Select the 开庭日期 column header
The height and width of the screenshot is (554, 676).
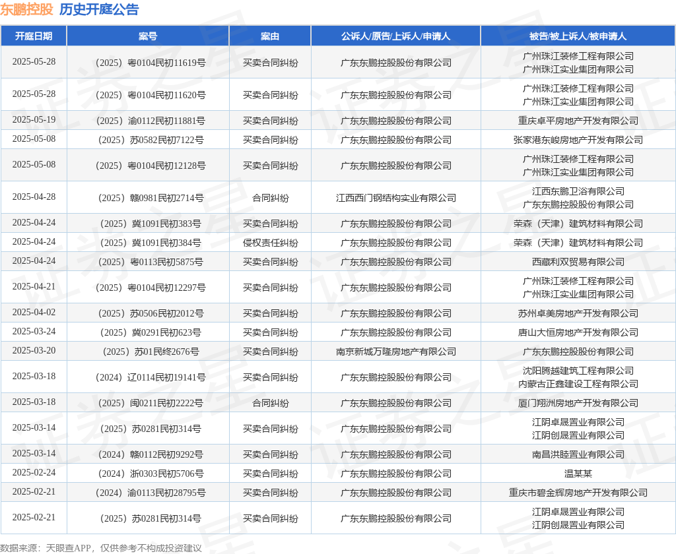[34, 36]
